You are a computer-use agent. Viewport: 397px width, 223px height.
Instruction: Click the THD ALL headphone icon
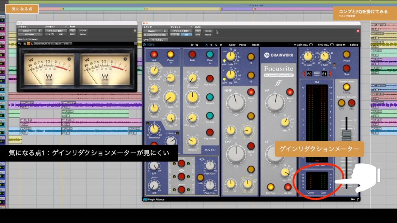[x=332, y=45]
